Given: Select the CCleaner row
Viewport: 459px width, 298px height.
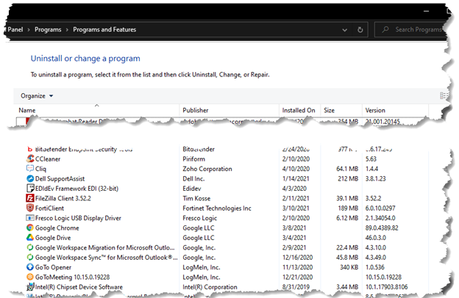Looking at the screenshot, I should tap(222, 159).
